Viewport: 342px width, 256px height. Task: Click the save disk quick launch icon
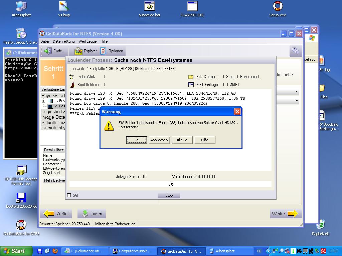pyautogui.click(x=40, y=251)
